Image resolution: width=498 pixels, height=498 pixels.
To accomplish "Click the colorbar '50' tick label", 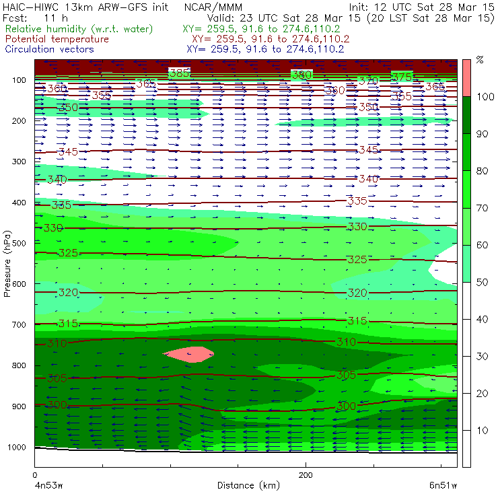I will [482, 283].
